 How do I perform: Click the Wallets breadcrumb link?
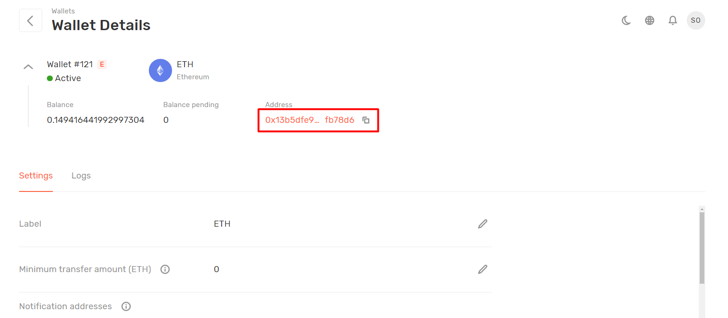63,11
